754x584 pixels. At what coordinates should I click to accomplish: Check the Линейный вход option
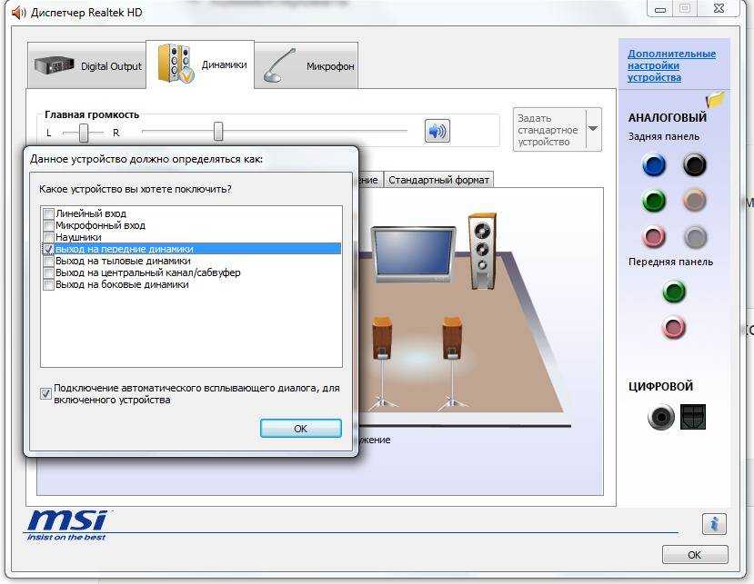pos(48,213)
